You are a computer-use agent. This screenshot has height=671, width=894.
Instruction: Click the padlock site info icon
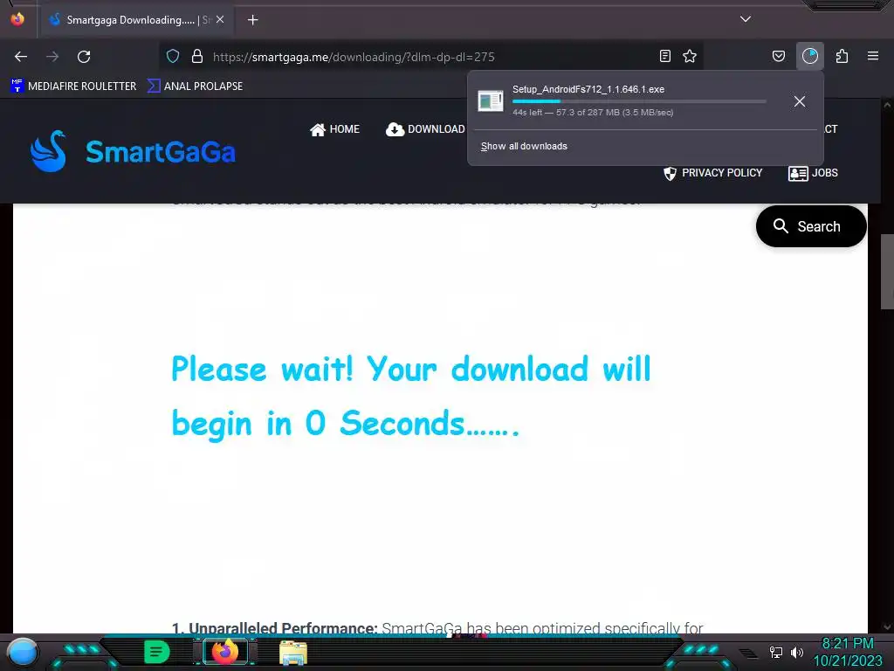[197, 56]
